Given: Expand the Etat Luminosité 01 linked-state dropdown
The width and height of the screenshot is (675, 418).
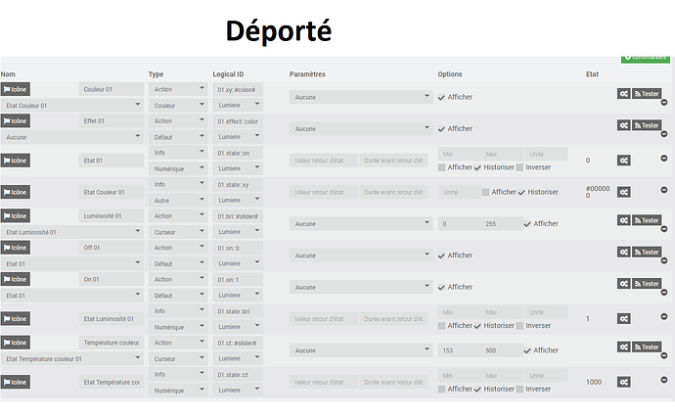Looking at the screenshot, I should 71,232.
